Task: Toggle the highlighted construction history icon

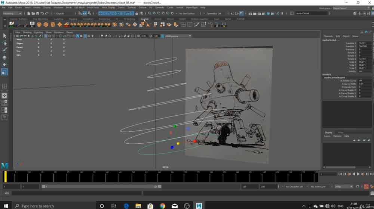Action: (x=241, y=13)
